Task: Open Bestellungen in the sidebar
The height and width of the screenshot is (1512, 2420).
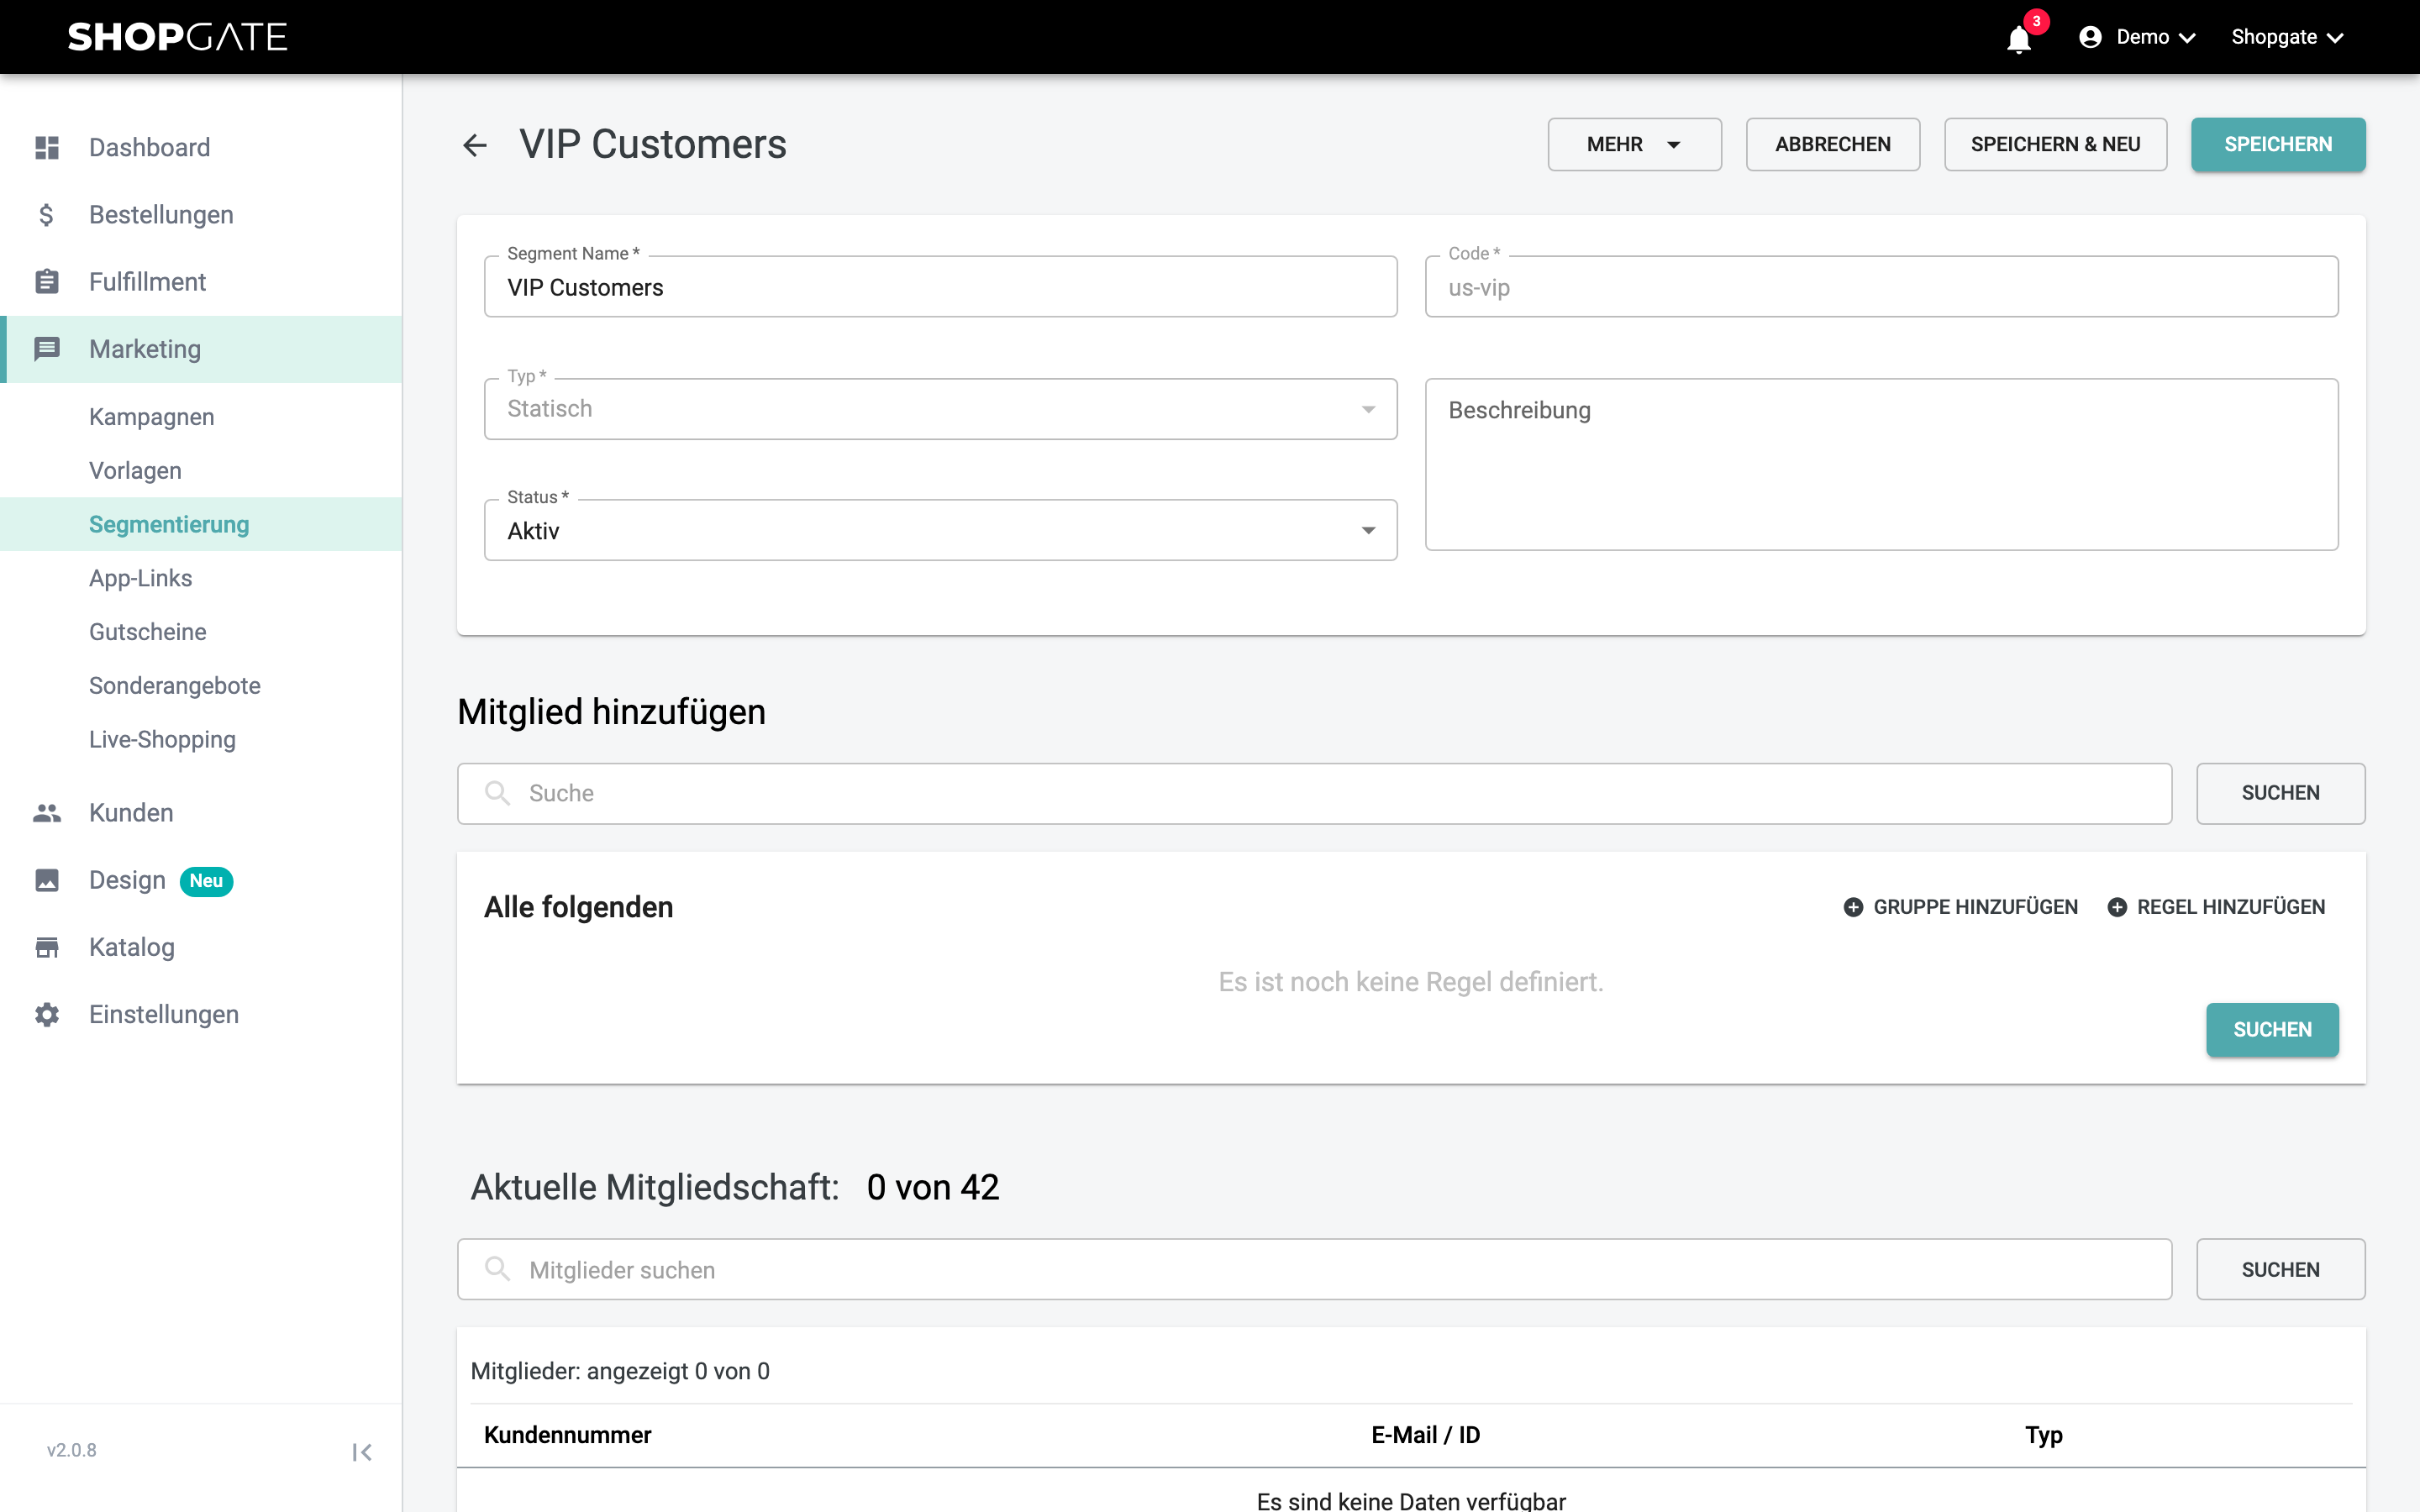Action: (200, 214)
